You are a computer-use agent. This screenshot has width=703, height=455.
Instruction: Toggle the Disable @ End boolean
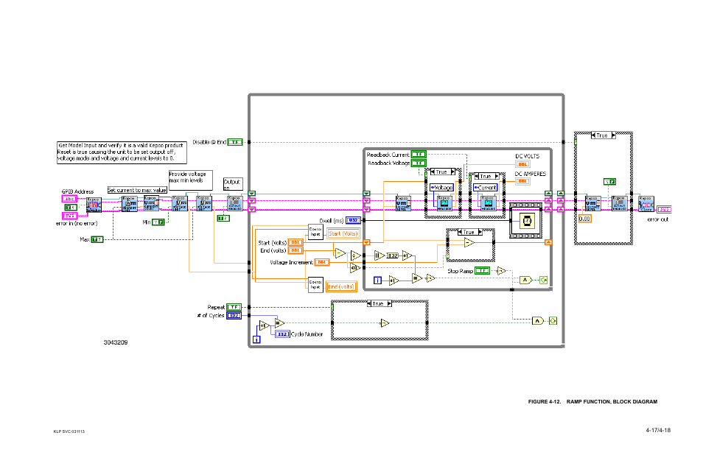pos(235,142)
